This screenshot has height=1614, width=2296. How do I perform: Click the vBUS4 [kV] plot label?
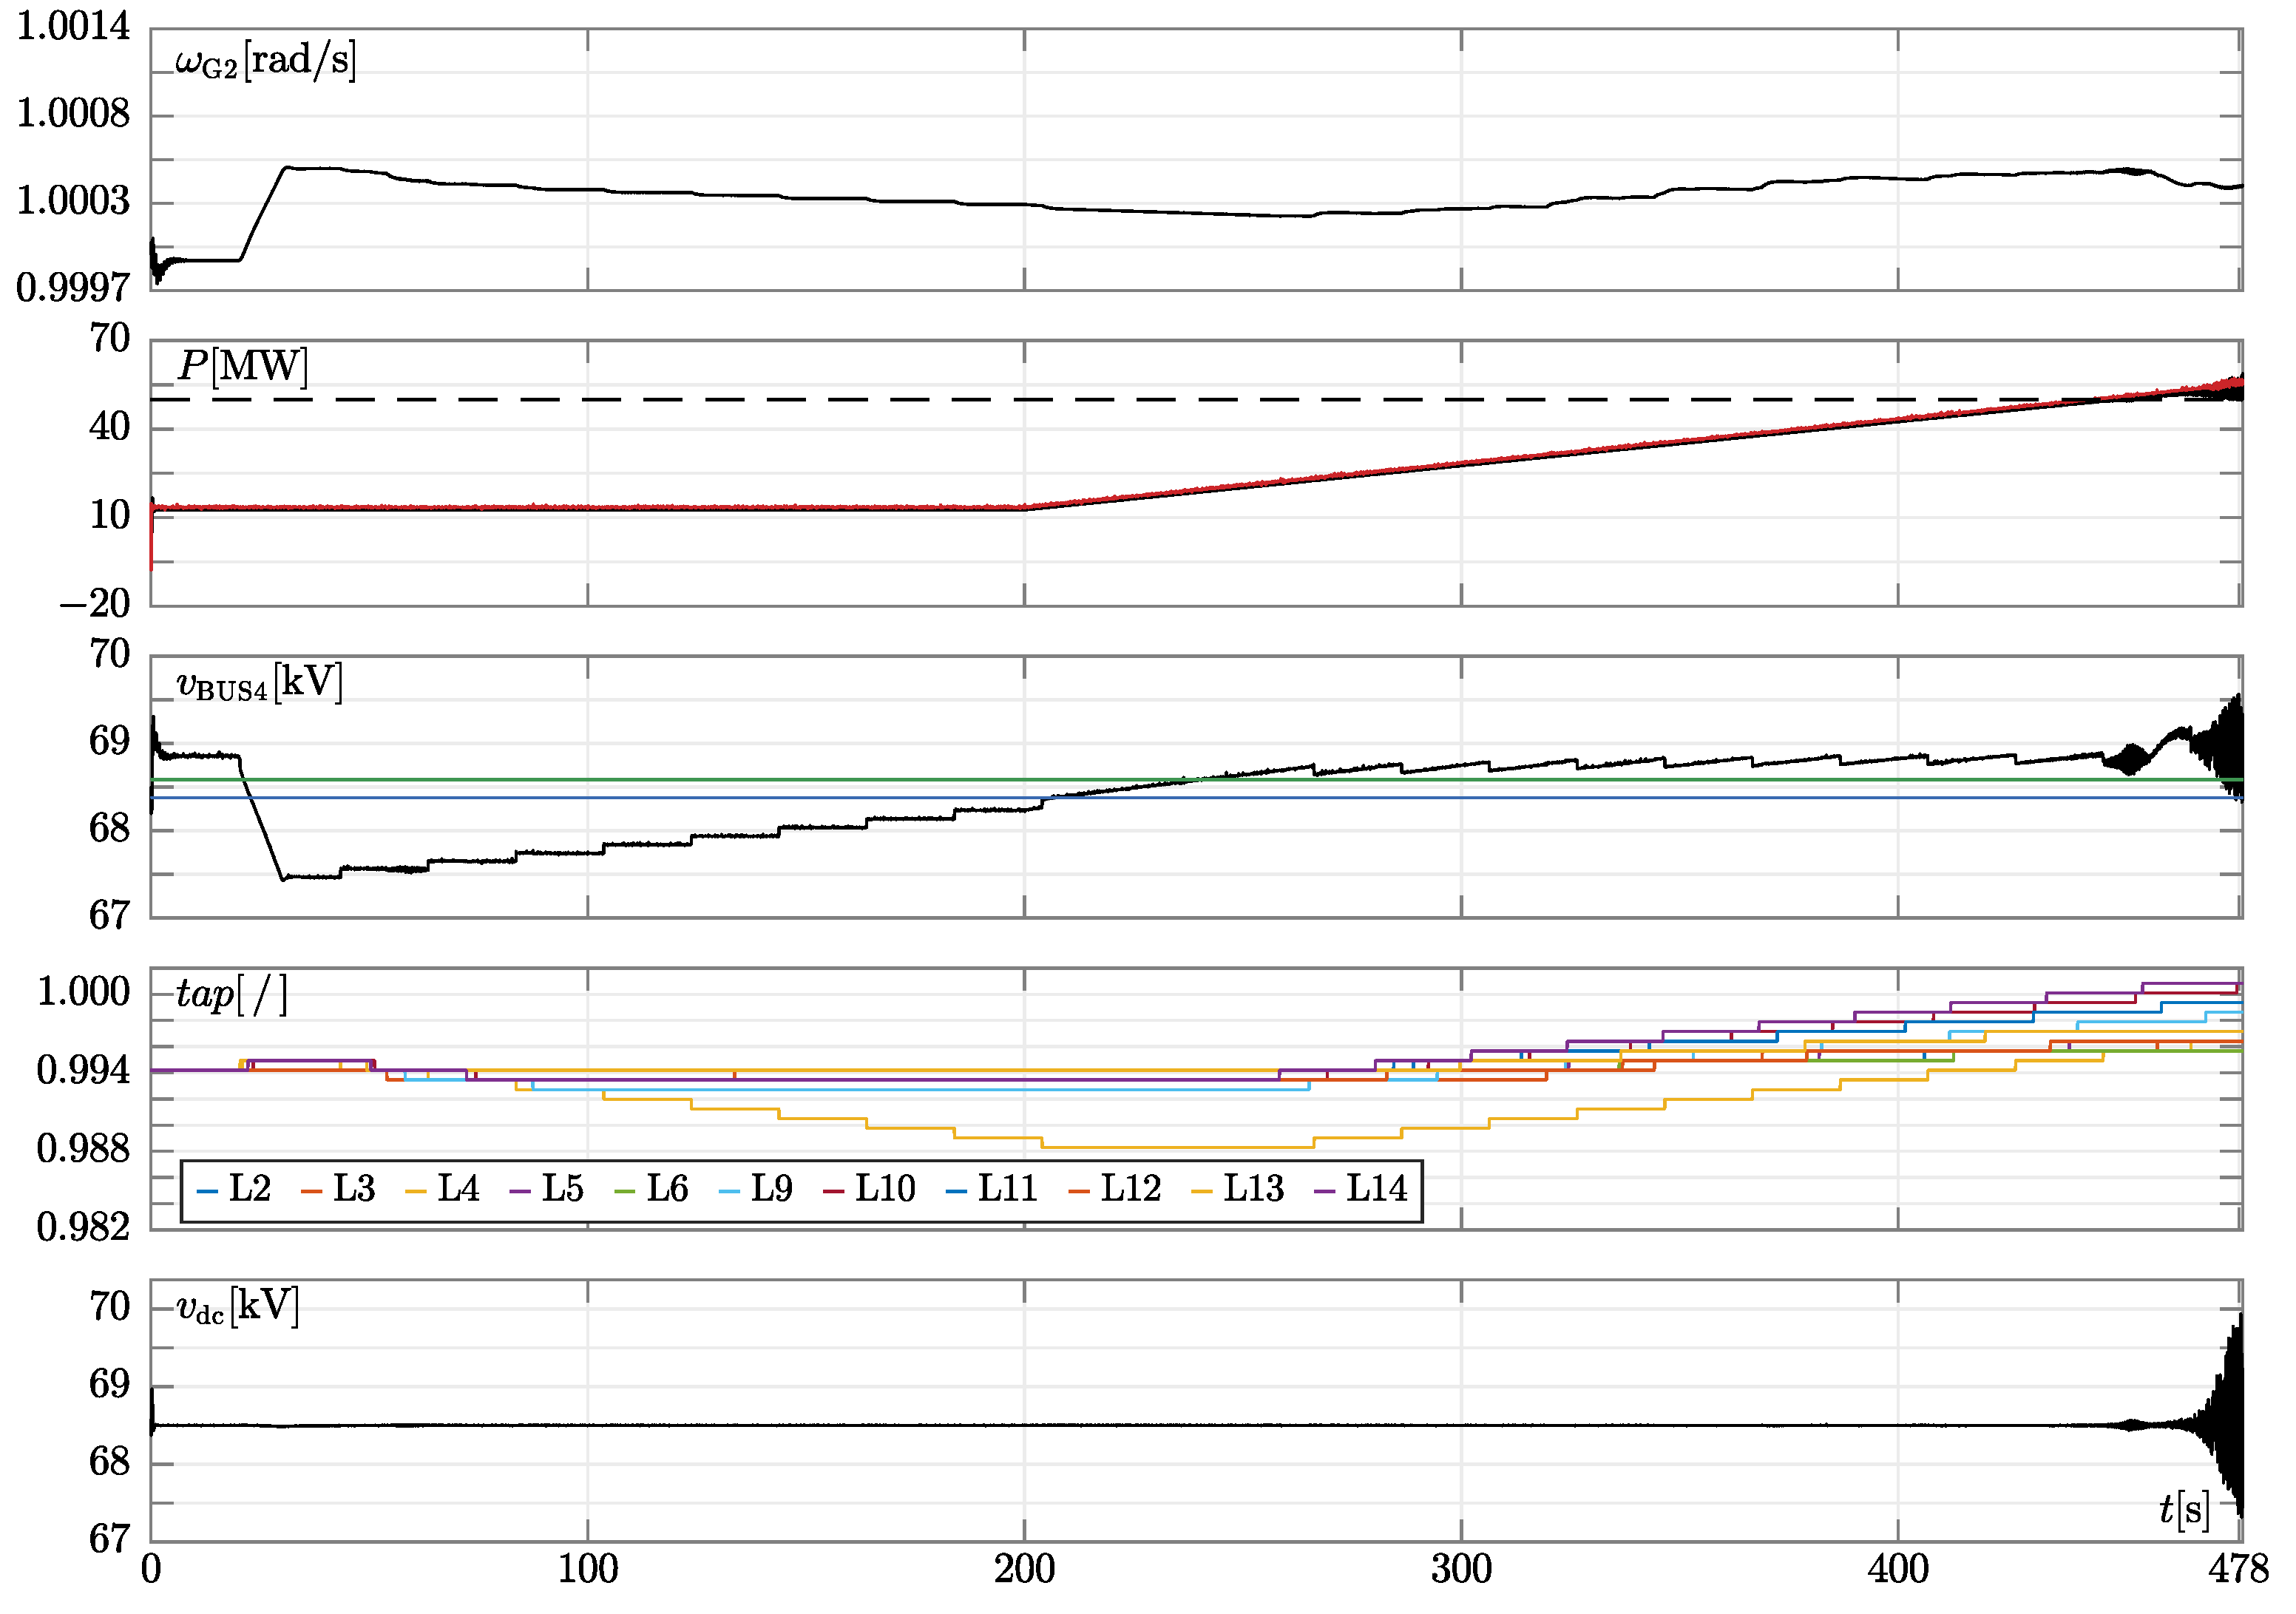(259, 683)
